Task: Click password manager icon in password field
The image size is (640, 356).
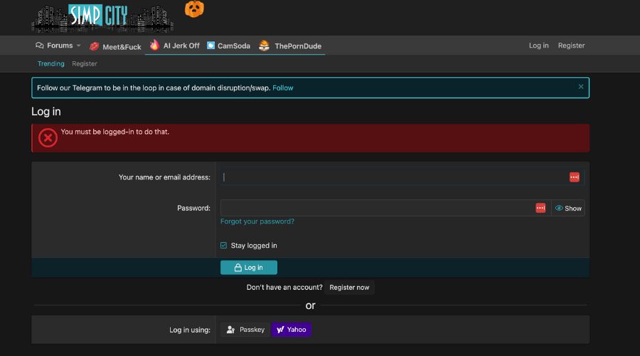Action: tap(540, 208)
